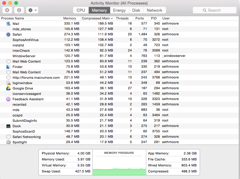This screenshot has height=179, width=240.
Task: Select the InterCheck process
Action: point(119,51)
